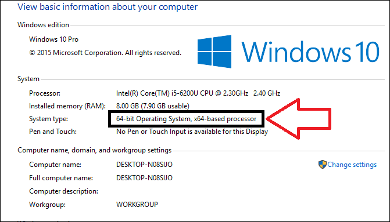Click the Intel Core i5-6200U processor value
The height and width of the screenshot is (222, 390).
(x=198, y=93)
